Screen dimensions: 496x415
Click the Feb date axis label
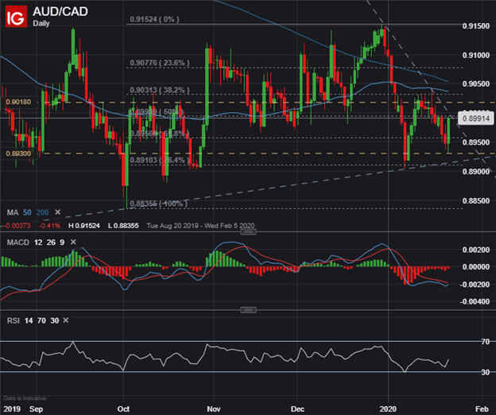(x=482, y=409)
